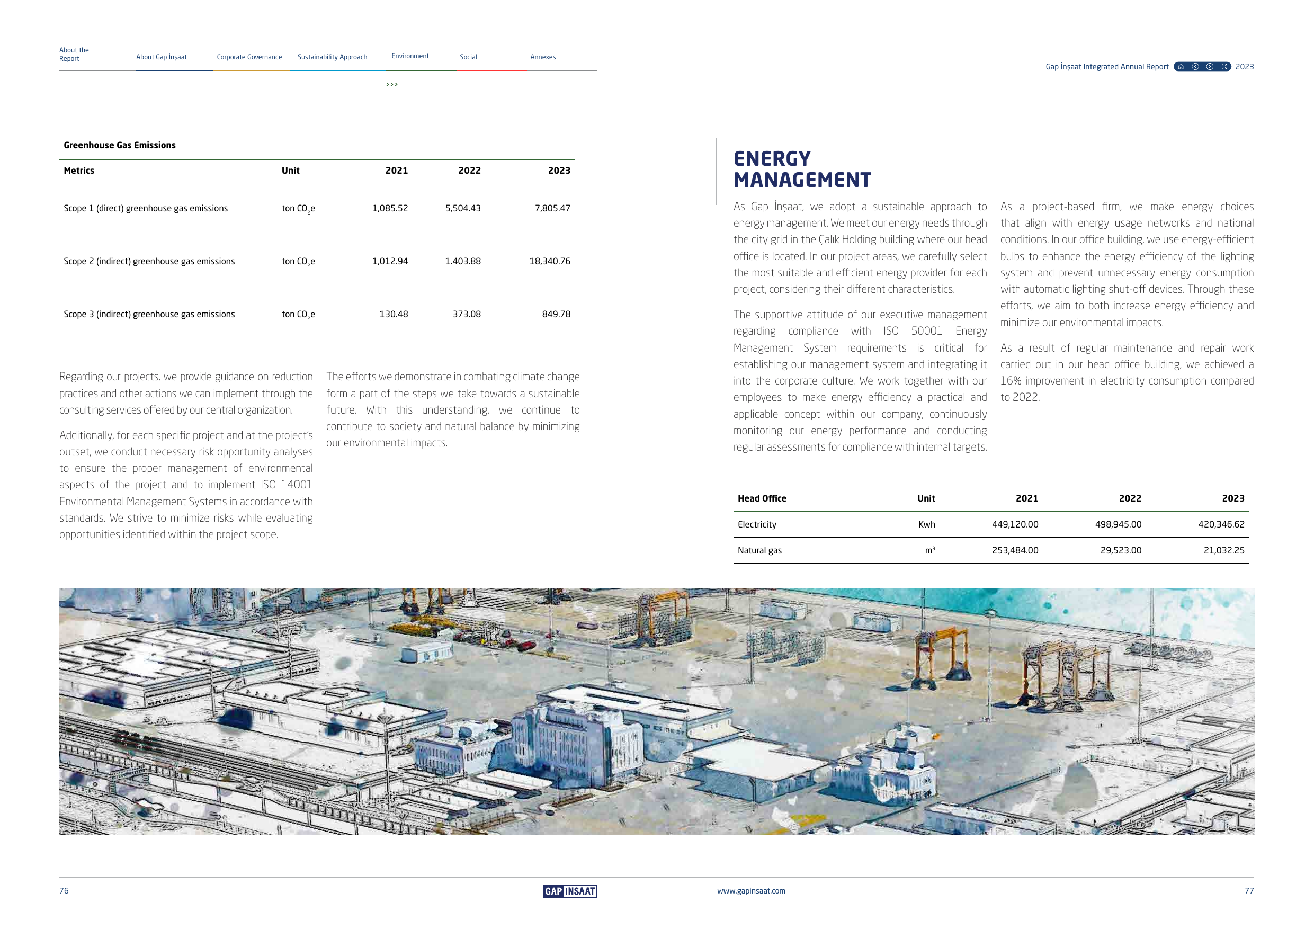Expand the triple chevron under Environment
Viewport: 1314px width, 929px height.
click(x=391, y=84)
